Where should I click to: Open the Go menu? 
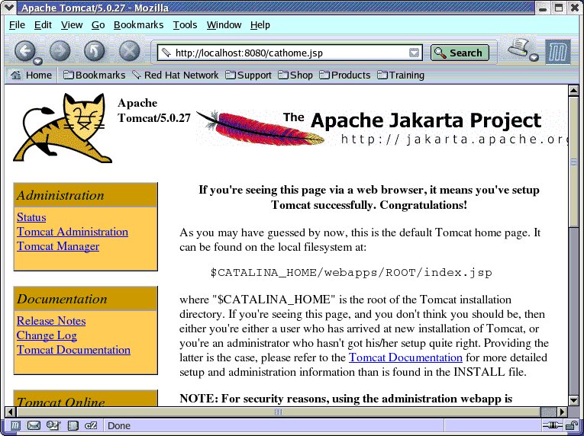[x=98, y=25]
